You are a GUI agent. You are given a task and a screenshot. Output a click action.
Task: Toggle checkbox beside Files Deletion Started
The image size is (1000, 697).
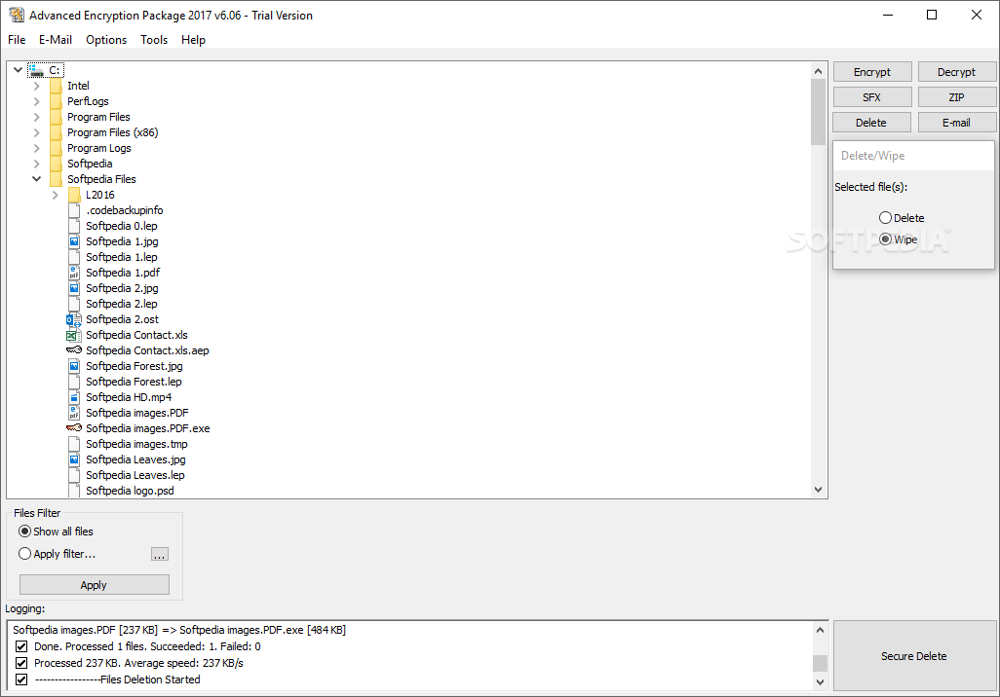(21, 679)
